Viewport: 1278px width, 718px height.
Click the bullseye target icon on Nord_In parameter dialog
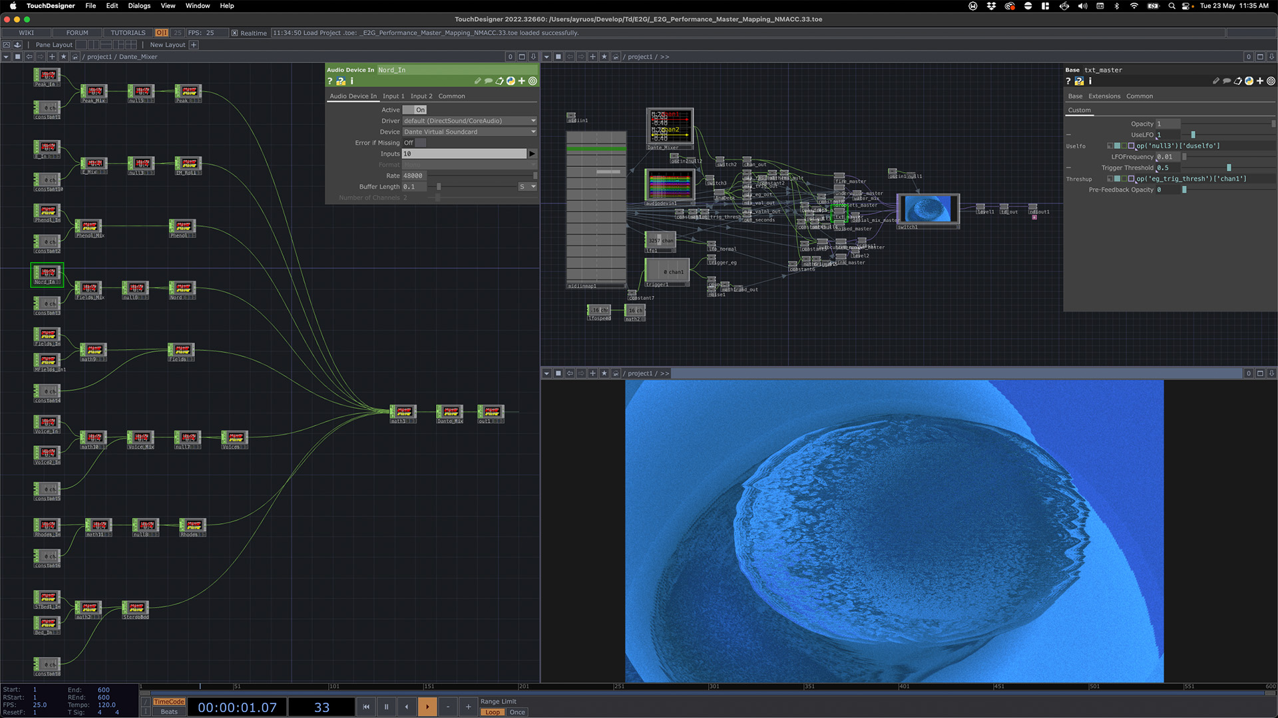pyautogui.click(x=532, y=81)
